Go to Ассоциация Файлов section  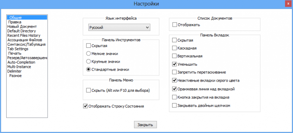pos(25,40)
